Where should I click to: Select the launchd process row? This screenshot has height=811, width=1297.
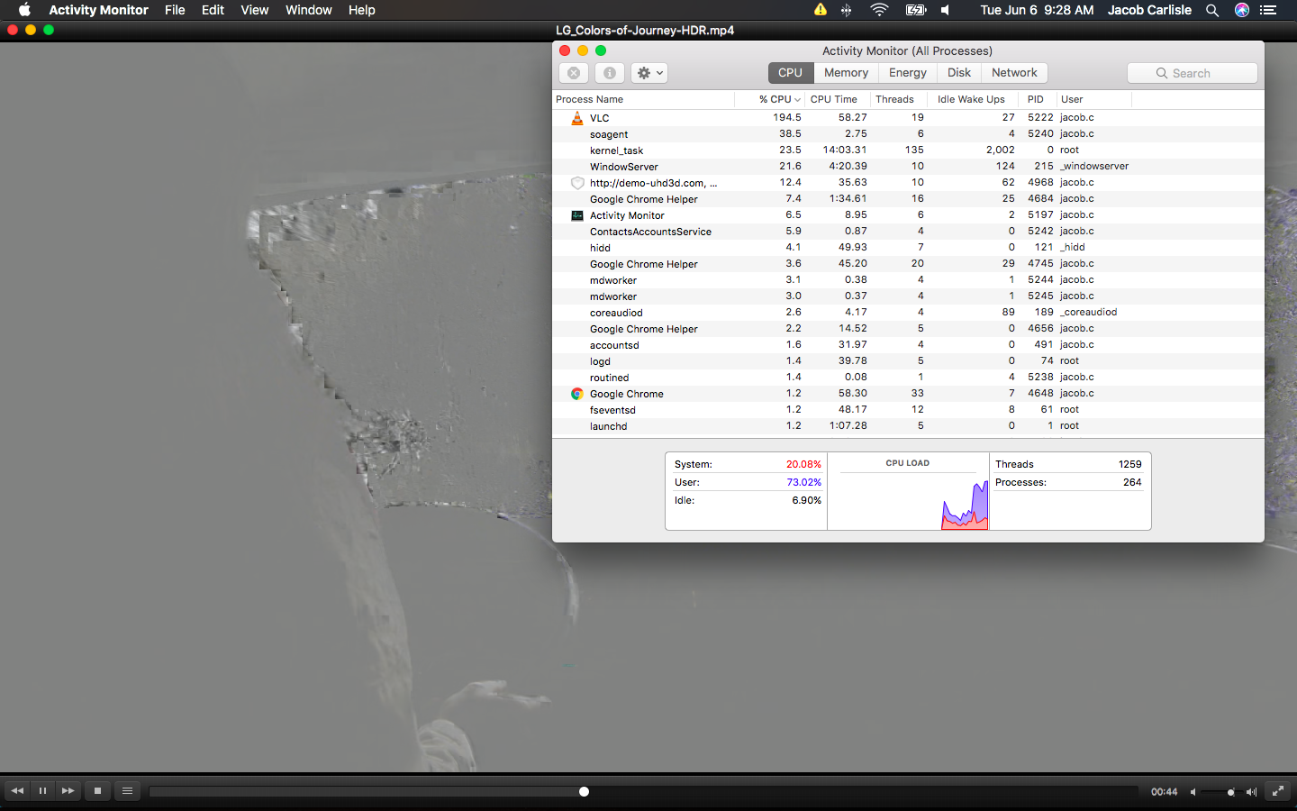(908, 426)
